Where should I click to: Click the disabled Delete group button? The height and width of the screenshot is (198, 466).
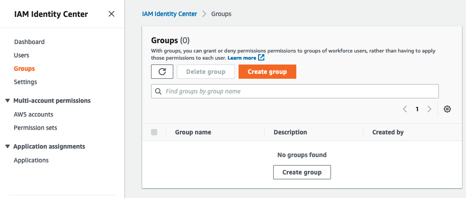tap(206, 72)
